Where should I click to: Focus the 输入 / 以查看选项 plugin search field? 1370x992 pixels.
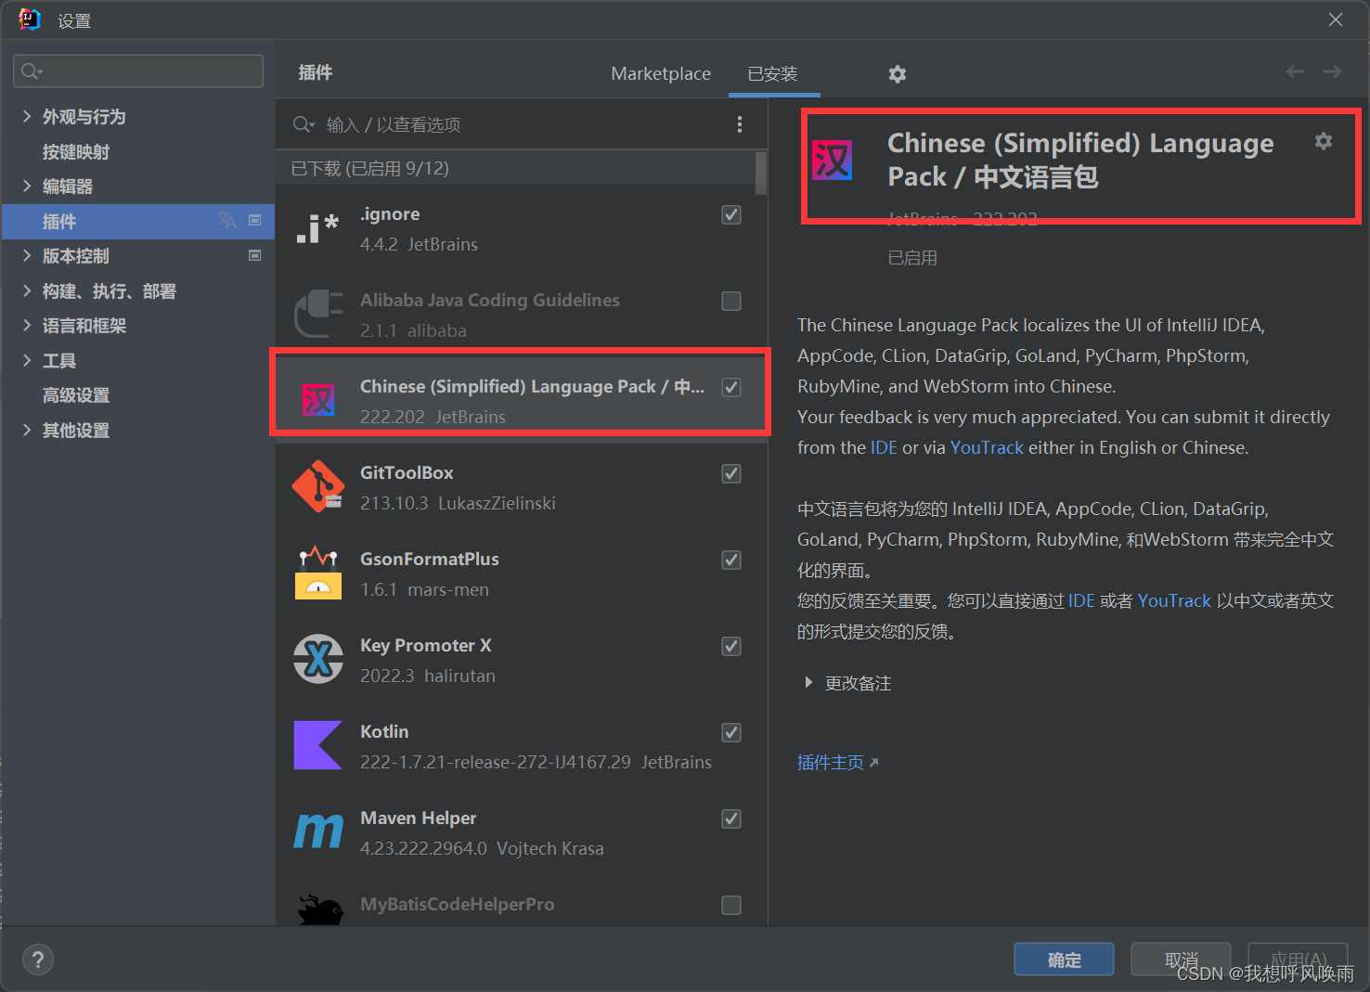pos(520,124)
